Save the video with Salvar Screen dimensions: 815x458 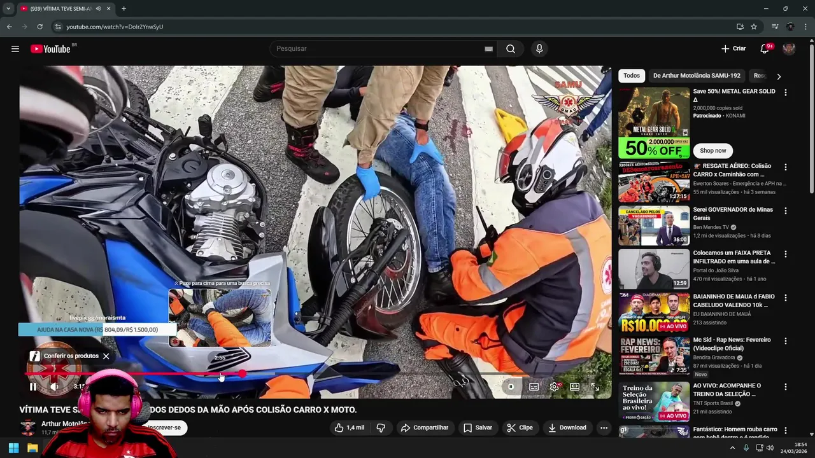point(478,427)
